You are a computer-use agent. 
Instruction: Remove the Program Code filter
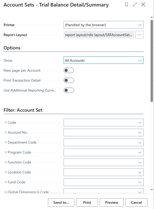[5, 152]
